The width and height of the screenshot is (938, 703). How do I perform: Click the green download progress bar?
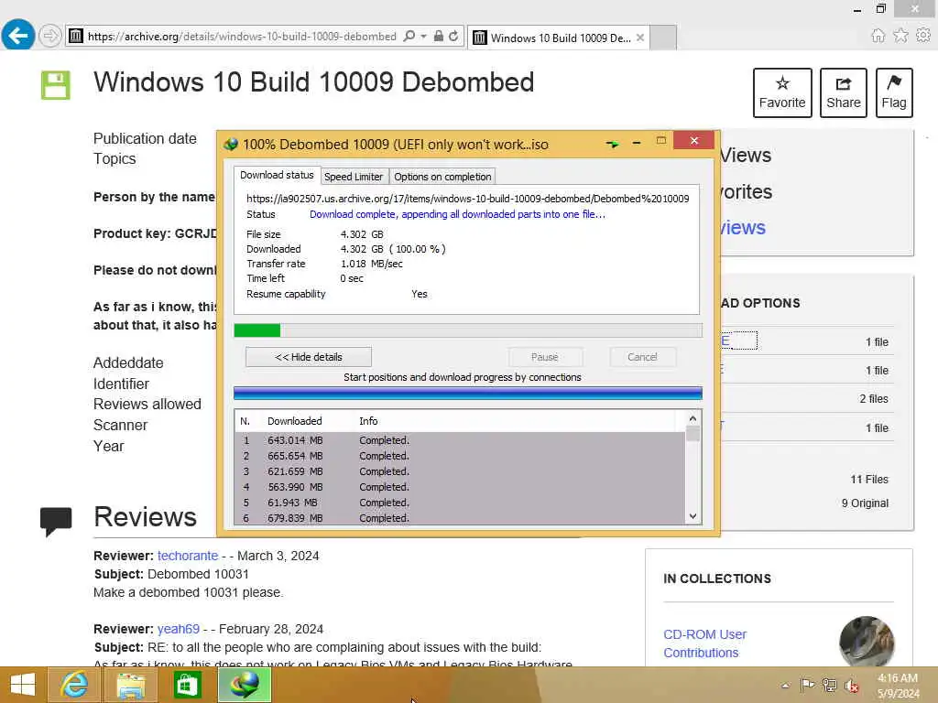tap(468, 330)
